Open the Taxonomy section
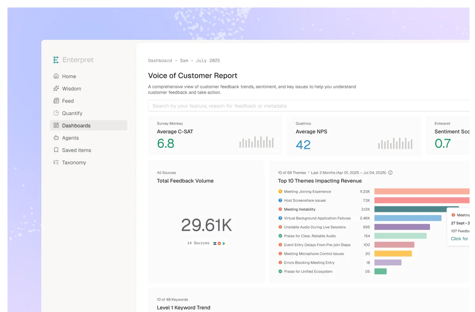Image resolution: width=475 pixels, height=312 pixels. (74, 162)
